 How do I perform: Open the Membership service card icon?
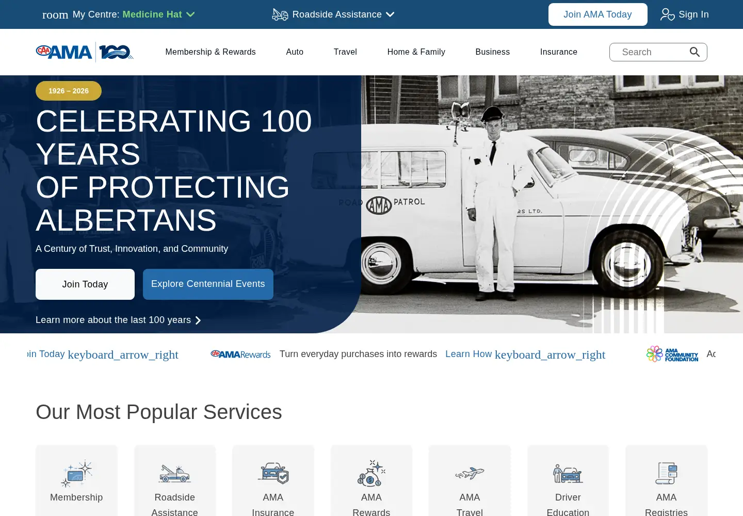click(76, 473)
